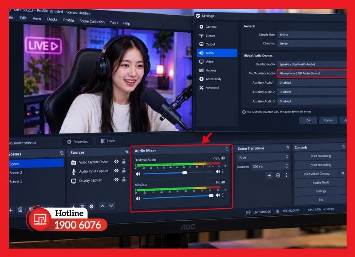The height and width of the screenshot is (257, 355).
Task: Pop out the Audio Mixer dock
Action: point(227,149)
